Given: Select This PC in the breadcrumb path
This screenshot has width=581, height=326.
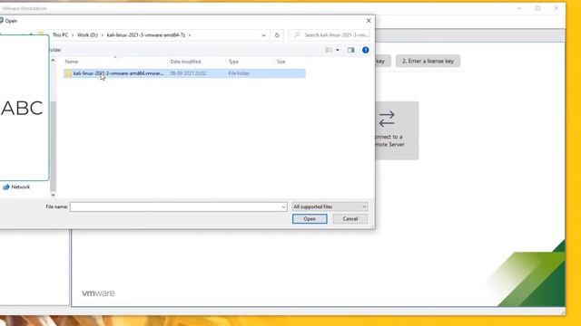Looking at the screenshot, I should 60,34.
